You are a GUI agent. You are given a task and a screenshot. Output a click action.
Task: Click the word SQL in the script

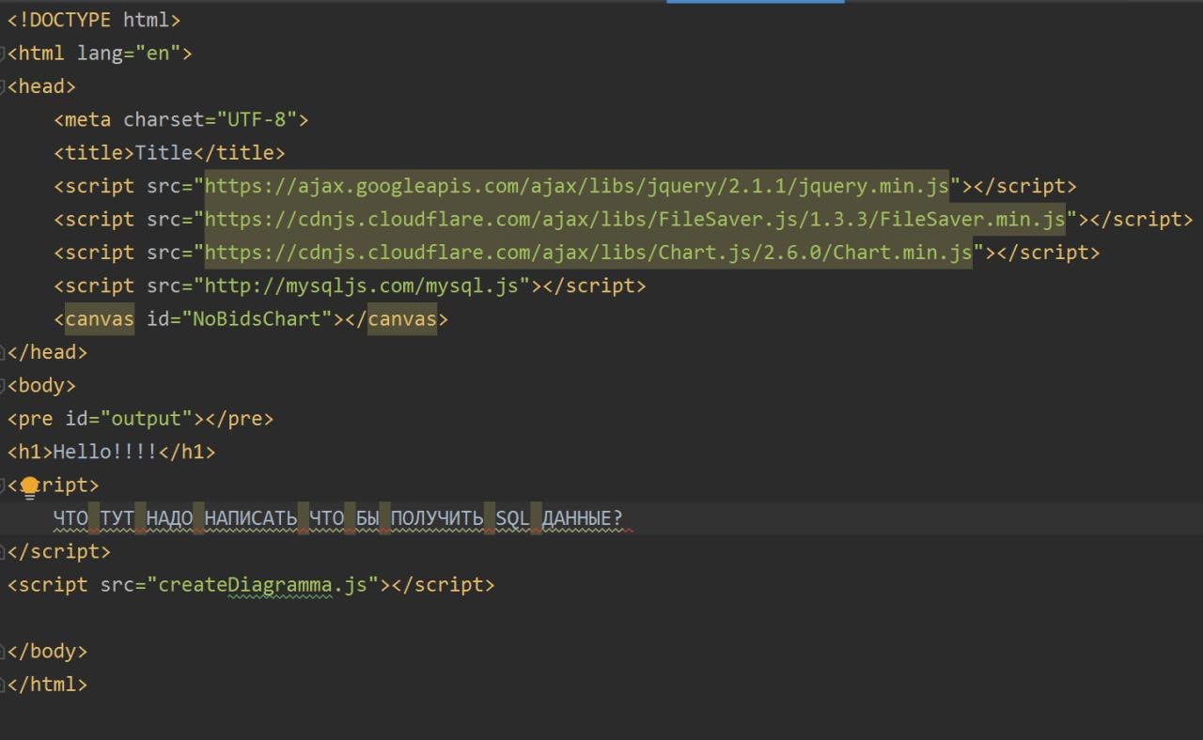point(513,517)
